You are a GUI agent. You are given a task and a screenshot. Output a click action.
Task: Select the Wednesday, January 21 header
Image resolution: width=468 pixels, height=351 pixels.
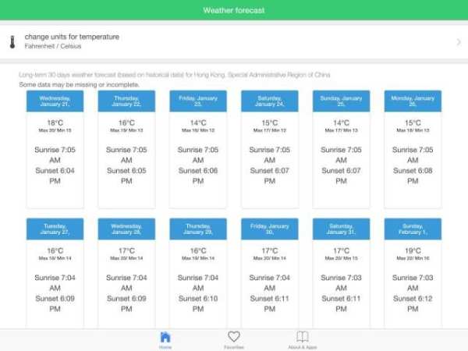point(55,101)
